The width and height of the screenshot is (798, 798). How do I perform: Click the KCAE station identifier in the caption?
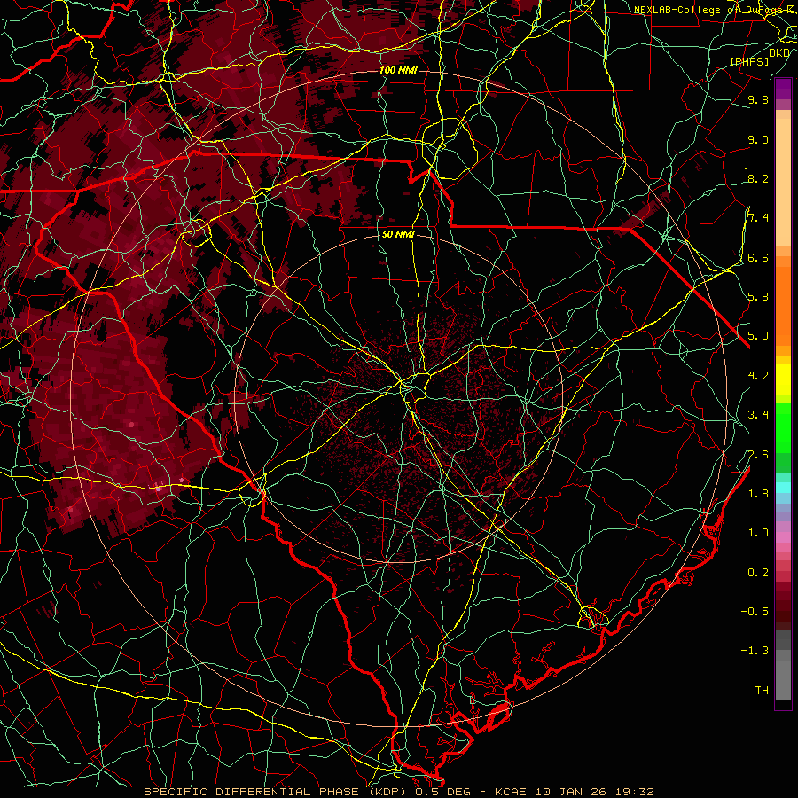(510, 792)
